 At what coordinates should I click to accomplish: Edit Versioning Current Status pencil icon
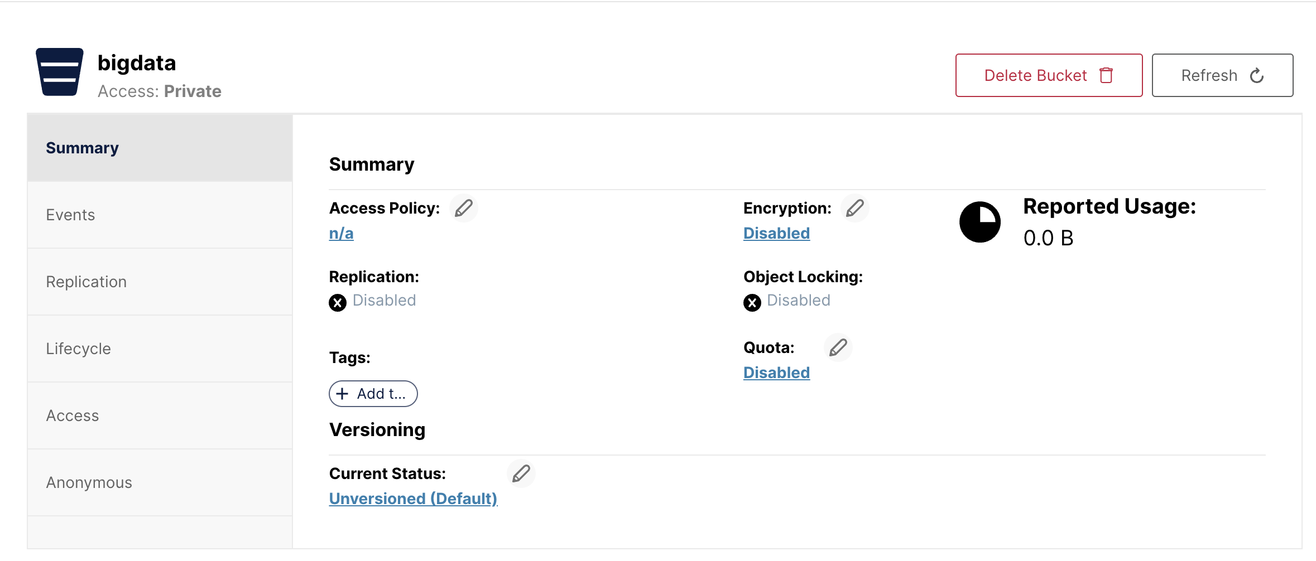[521, 473]
